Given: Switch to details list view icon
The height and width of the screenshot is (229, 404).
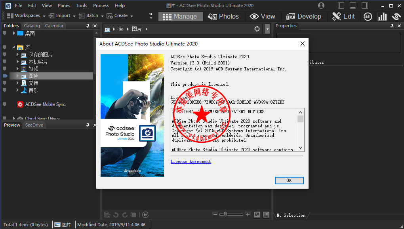Looking at the screenshot, I should point(266,215).
